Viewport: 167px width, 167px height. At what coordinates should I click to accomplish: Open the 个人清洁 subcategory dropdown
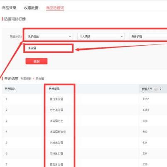pyautogui.click(x=101, y=37)
